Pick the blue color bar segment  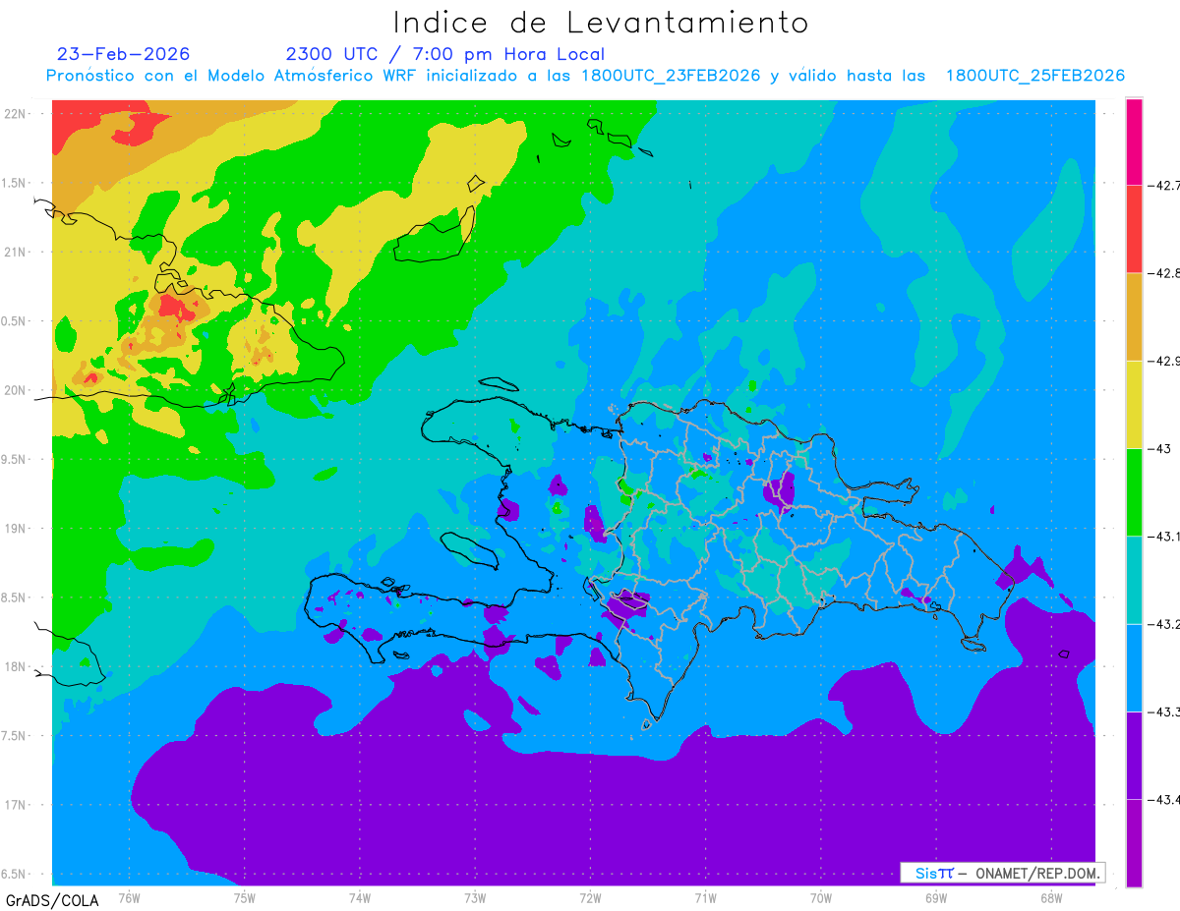[1134, 667]
